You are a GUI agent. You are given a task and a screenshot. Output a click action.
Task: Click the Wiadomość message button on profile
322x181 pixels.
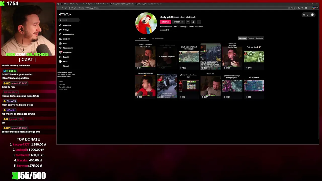click(x=178, y=22)
